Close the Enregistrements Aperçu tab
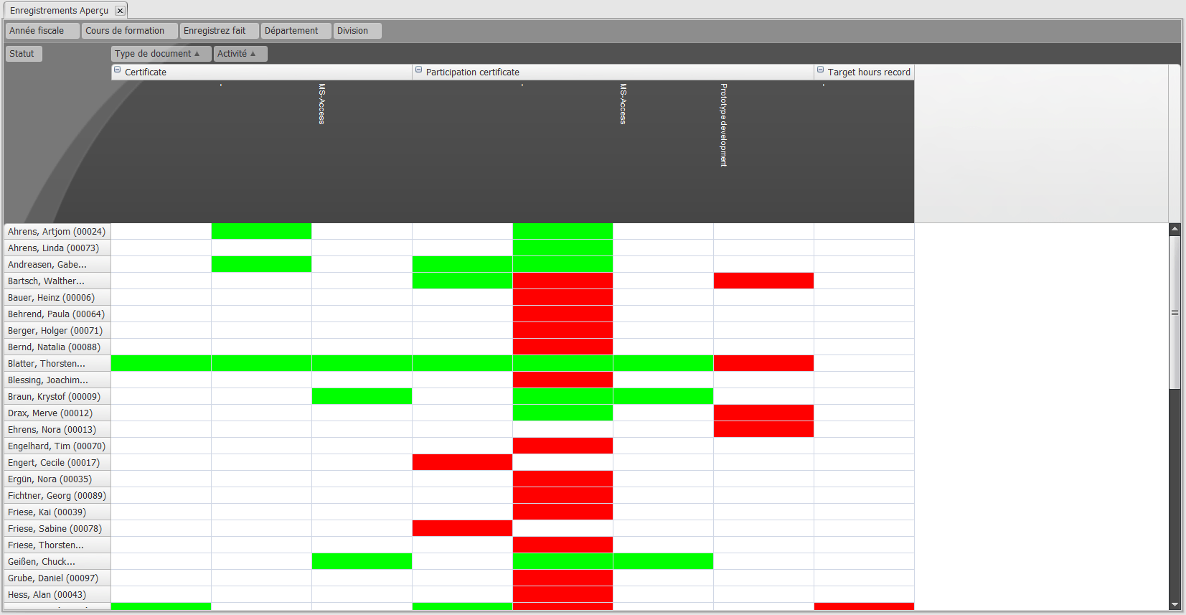1186x615 pixels. pyautogui.click(x=120, y=11)
